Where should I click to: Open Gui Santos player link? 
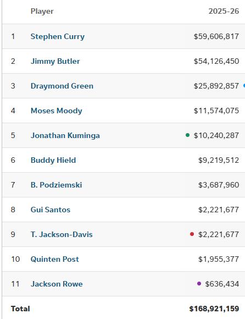[x=51, y=210]
